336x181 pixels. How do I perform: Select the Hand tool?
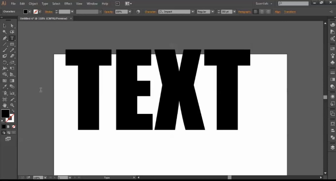pos(5,105)
